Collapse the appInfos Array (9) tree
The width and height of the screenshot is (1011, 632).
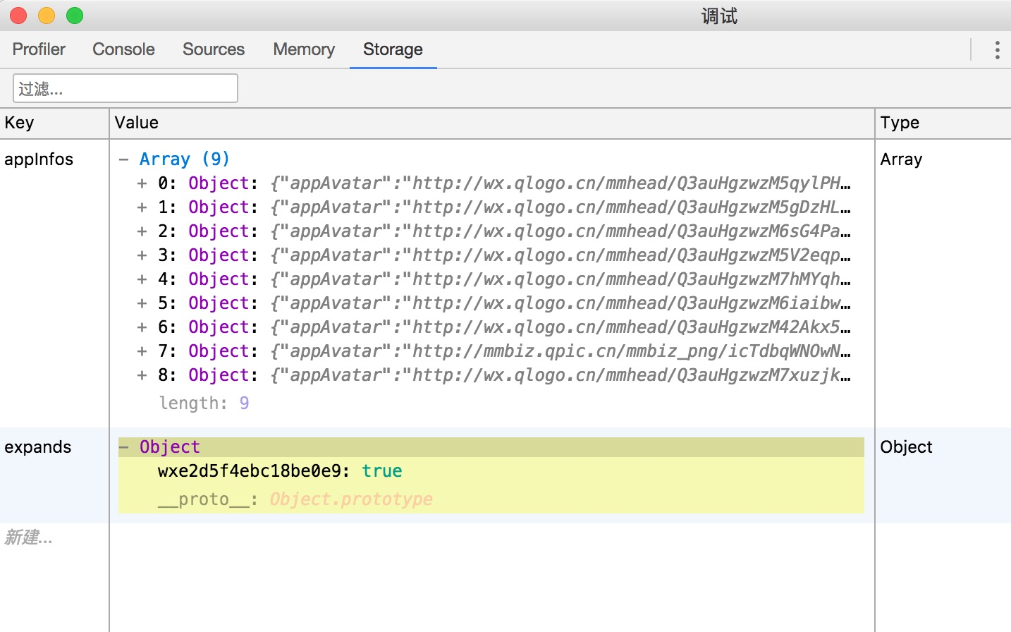[124, 159]
